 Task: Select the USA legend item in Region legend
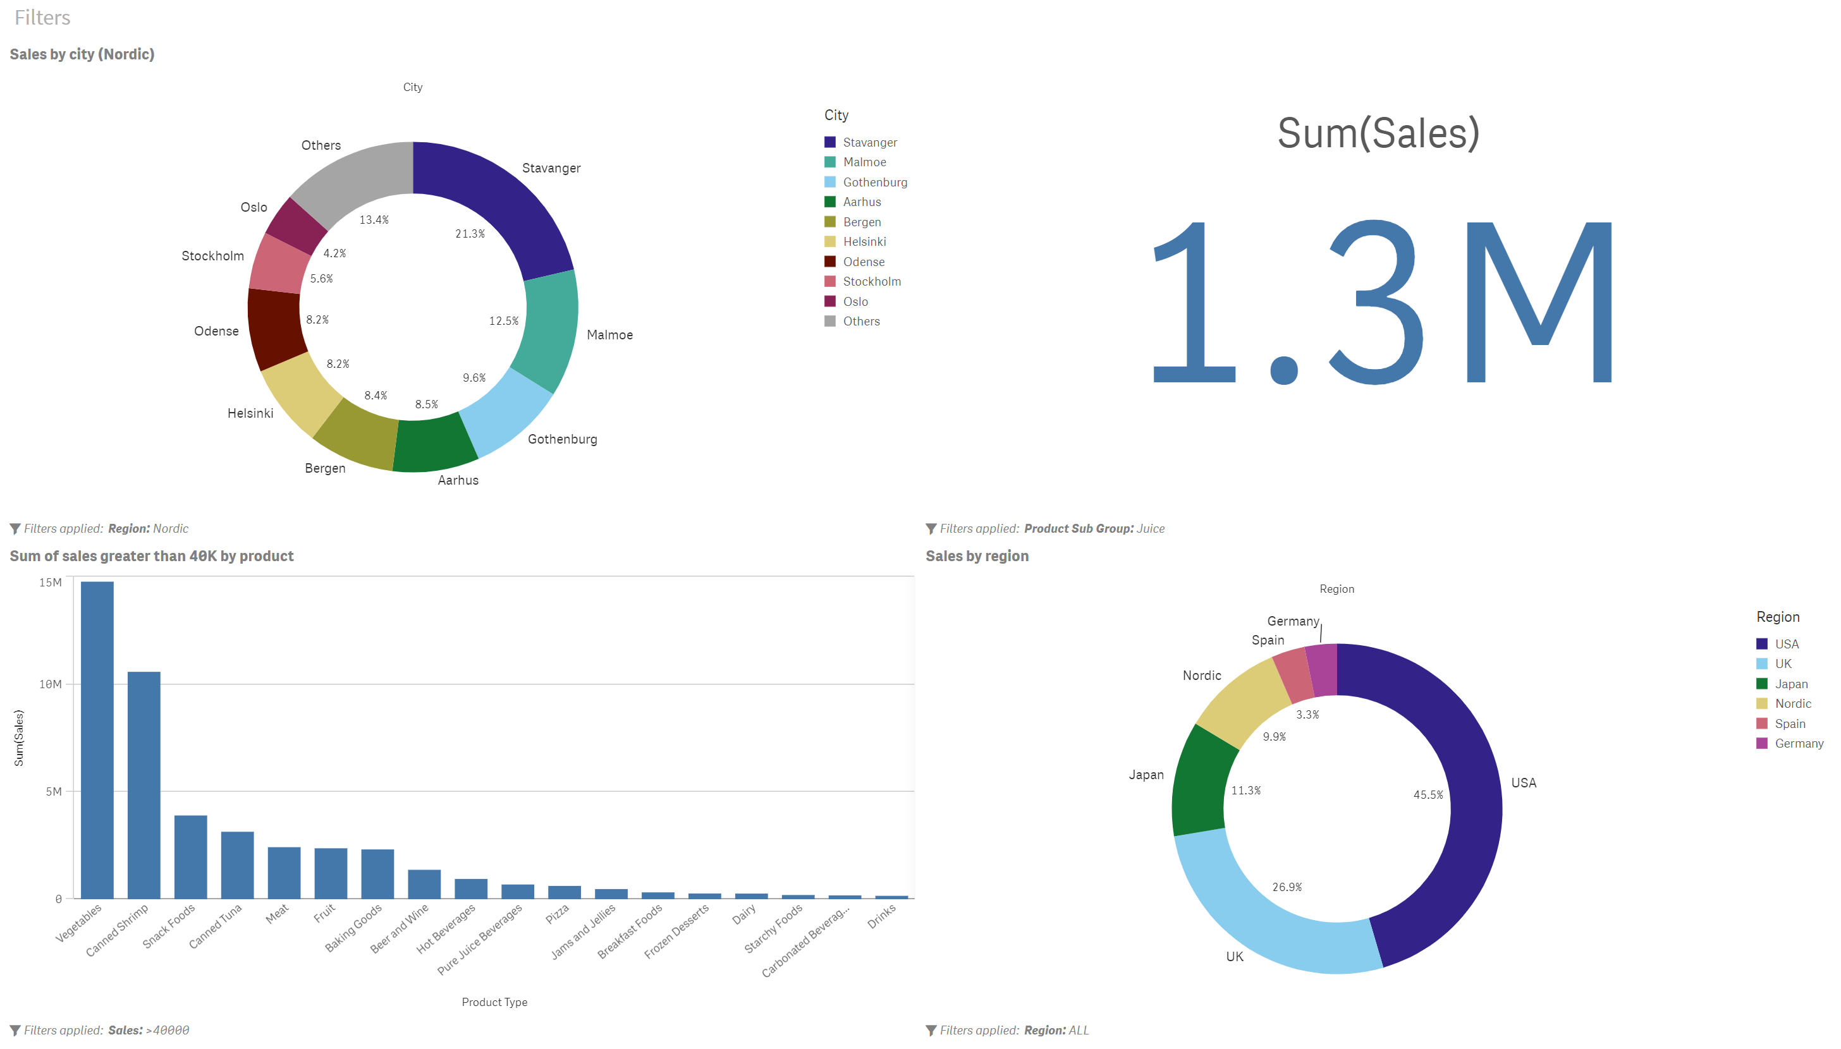[1786, 644]
